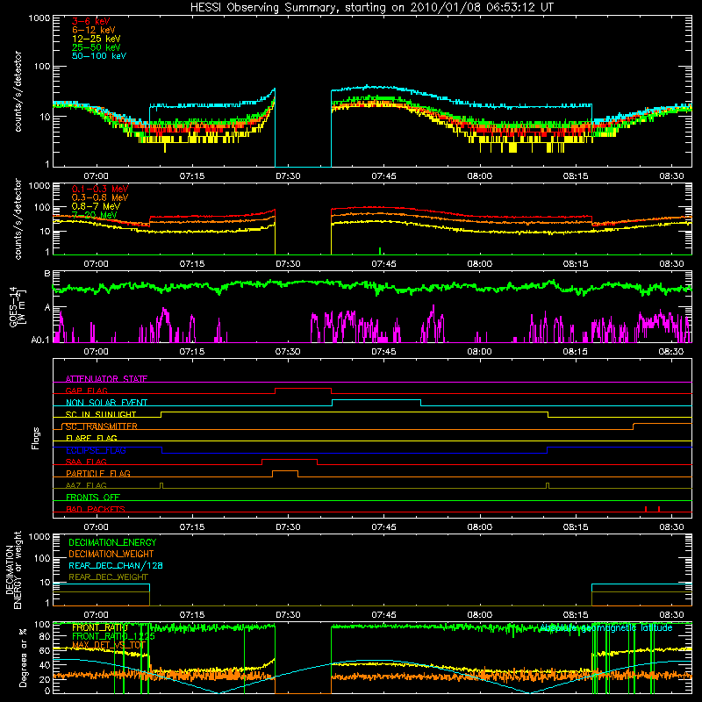
Task: Select the 0.3-0.8 MeV legend label
Action: coord(99,197)
